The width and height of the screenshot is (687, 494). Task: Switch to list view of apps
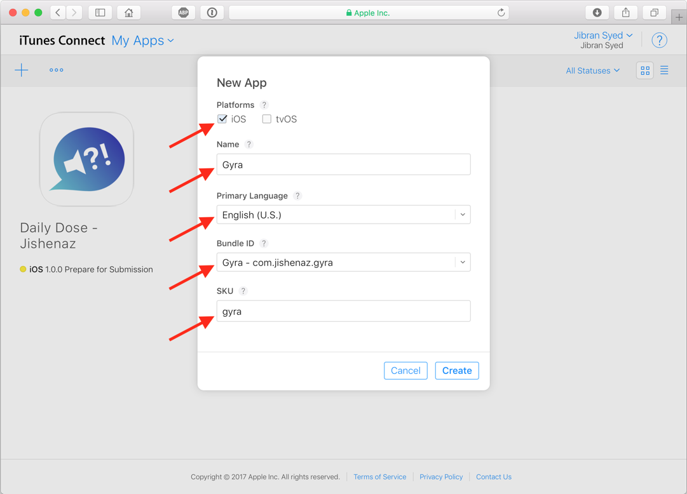(664, 70)
